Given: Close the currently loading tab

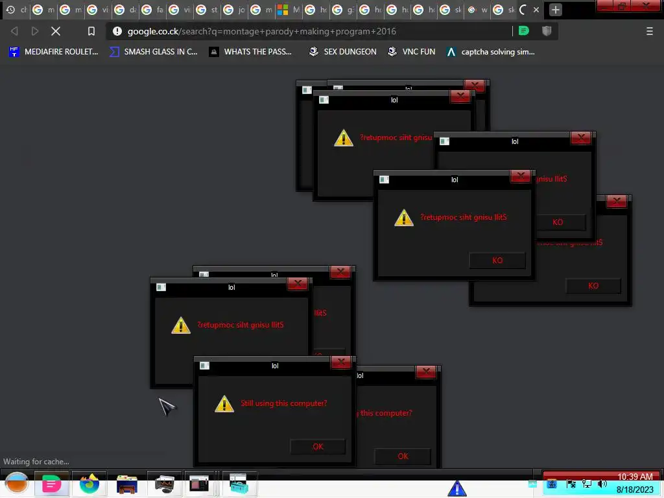Looking at the screenshot, I should [x=536, y=9].
